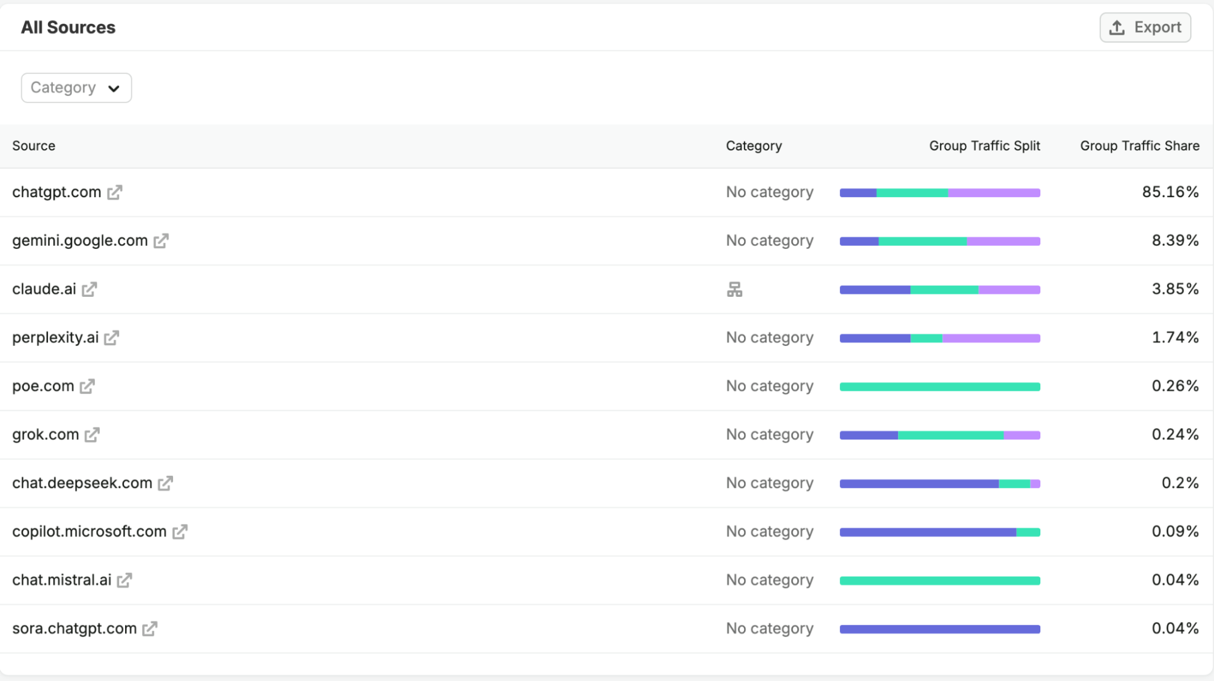Open the chat.deepseek.com source link
The width and height of the screenshot is (1214, 681).
pos(82,483)
